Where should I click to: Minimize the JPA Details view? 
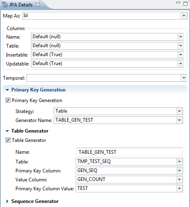tap(178, 2)
